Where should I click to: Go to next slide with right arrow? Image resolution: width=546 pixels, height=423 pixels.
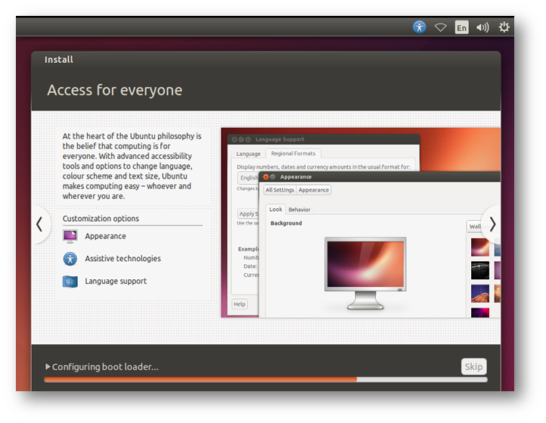point(492,225)
